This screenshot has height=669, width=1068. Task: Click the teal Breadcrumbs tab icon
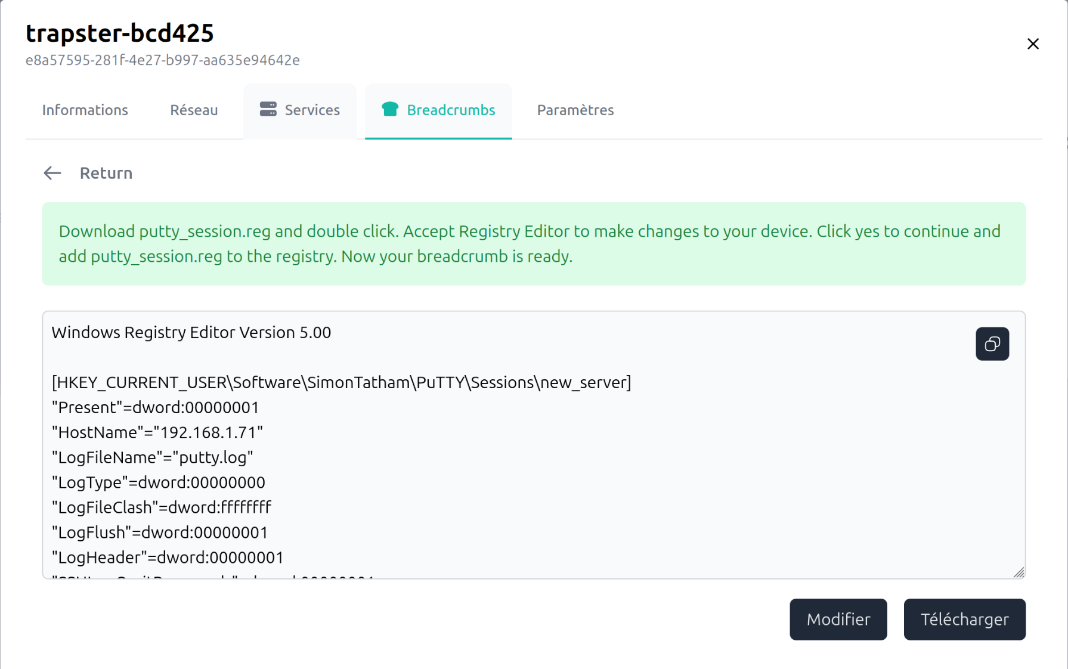click(390, 110)
